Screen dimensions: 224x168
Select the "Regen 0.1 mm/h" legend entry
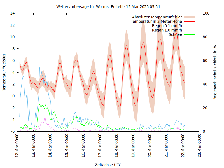(167, 26)
